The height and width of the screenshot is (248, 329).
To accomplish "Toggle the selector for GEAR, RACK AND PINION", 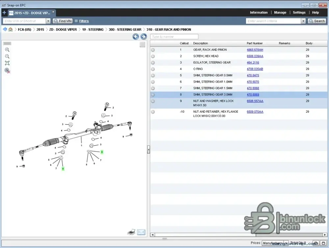I will coord(153,50).
